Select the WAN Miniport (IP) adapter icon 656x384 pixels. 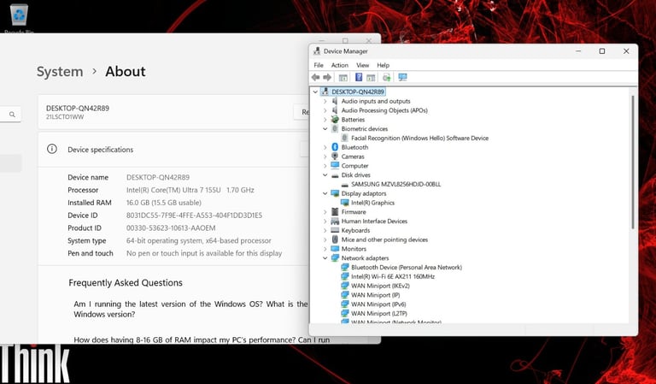345,294
